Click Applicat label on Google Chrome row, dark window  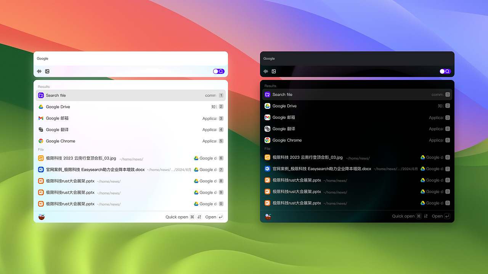(x=436, y=140)
